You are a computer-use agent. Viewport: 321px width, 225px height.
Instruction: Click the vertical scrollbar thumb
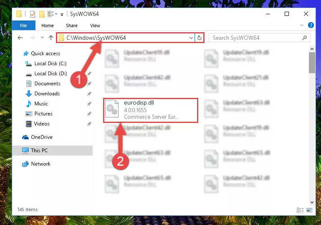(x=312, y=63)
